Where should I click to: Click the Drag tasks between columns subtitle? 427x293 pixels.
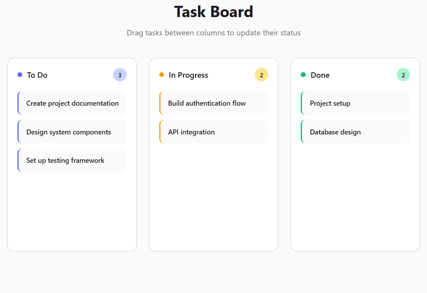pos(214,33)
